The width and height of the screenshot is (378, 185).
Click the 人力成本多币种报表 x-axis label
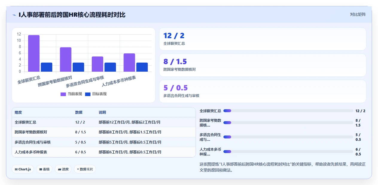click(119, 81)
